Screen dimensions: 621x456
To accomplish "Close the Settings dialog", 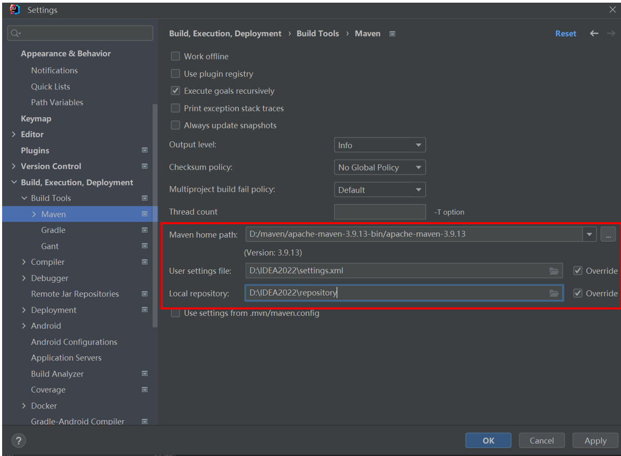I will tap(612, 10).
